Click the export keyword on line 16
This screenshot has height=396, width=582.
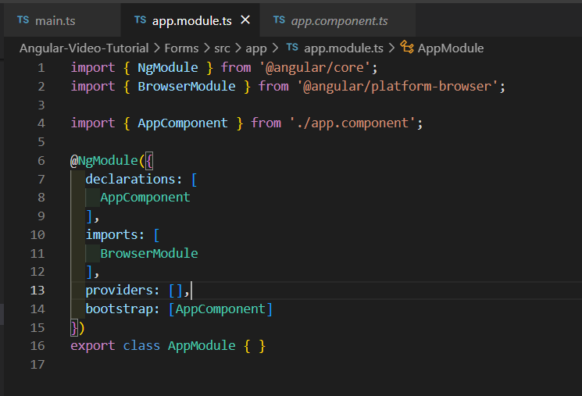point(93,346)
